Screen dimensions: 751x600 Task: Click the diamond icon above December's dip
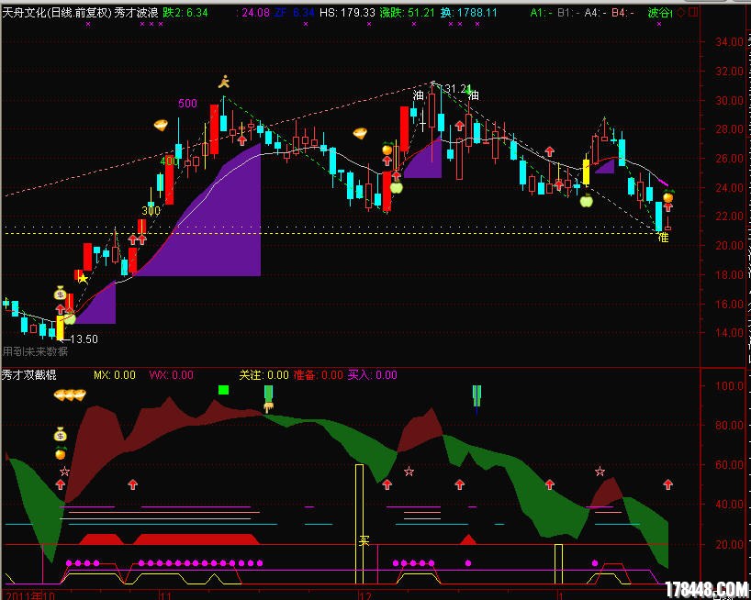point(360,133)
